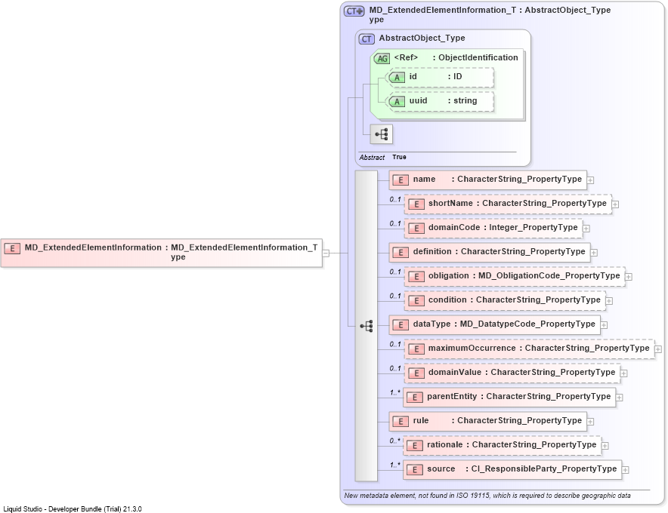The image size is (668, 513).
Task: Click the E icon of obligation element
Action: tap(416, 277)
